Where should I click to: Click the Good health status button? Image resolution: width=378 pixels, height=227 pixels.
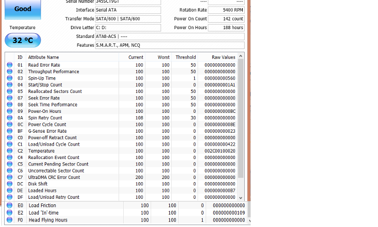click(x=23, y=9)
